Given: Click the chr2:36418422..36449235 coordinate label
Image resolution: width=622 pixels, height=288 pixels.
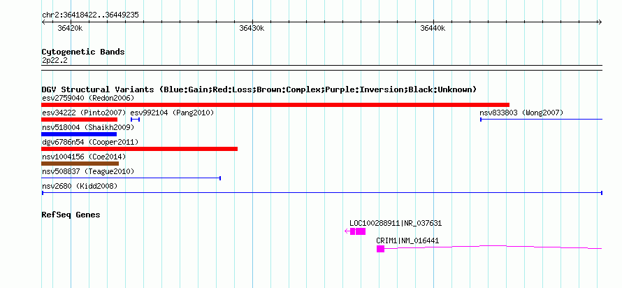Looking at the screenshot, I should point(90,15).
